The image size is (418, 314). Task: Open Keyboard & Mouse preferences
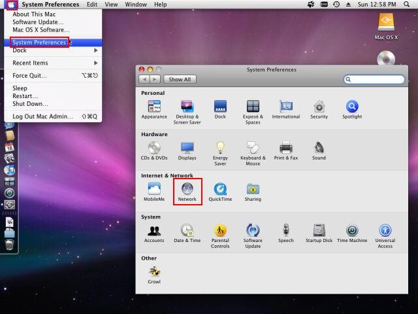253,154
